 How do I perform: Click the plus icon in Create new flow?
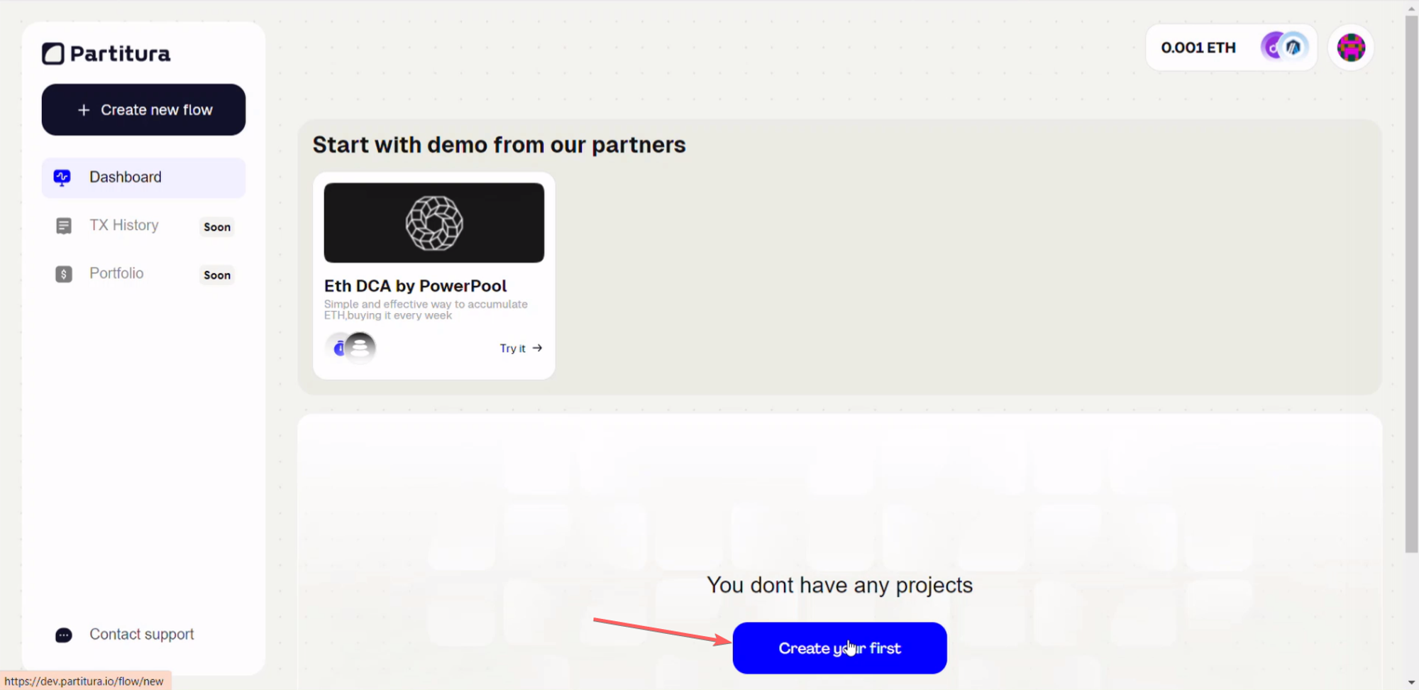[84, 110]
